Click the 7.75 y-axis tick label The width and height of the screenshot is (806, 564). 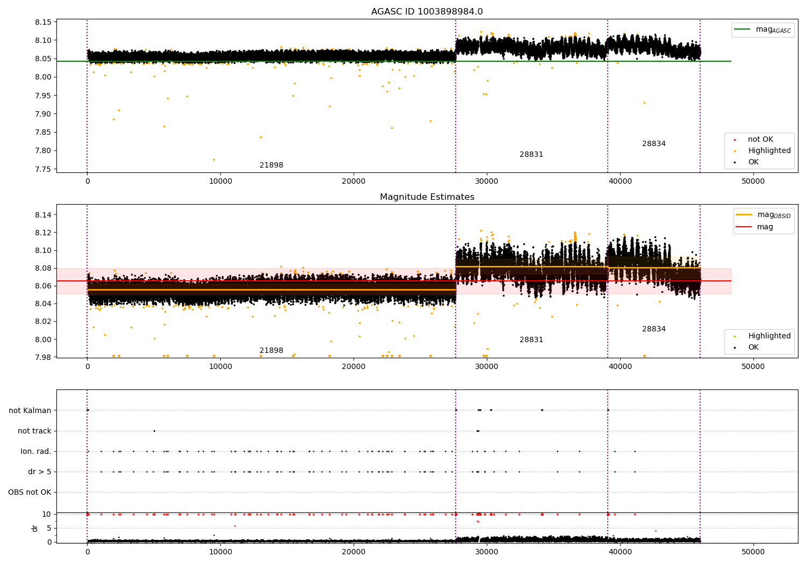point(44,170)
